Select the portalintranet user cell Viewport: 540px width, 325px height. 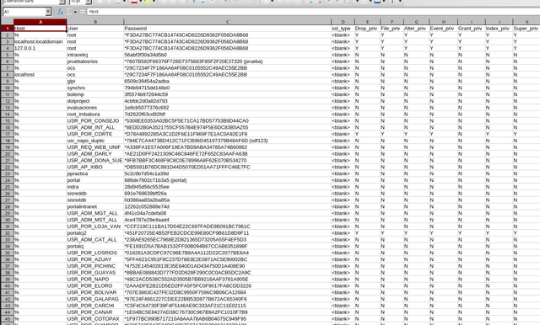point(95,206)
